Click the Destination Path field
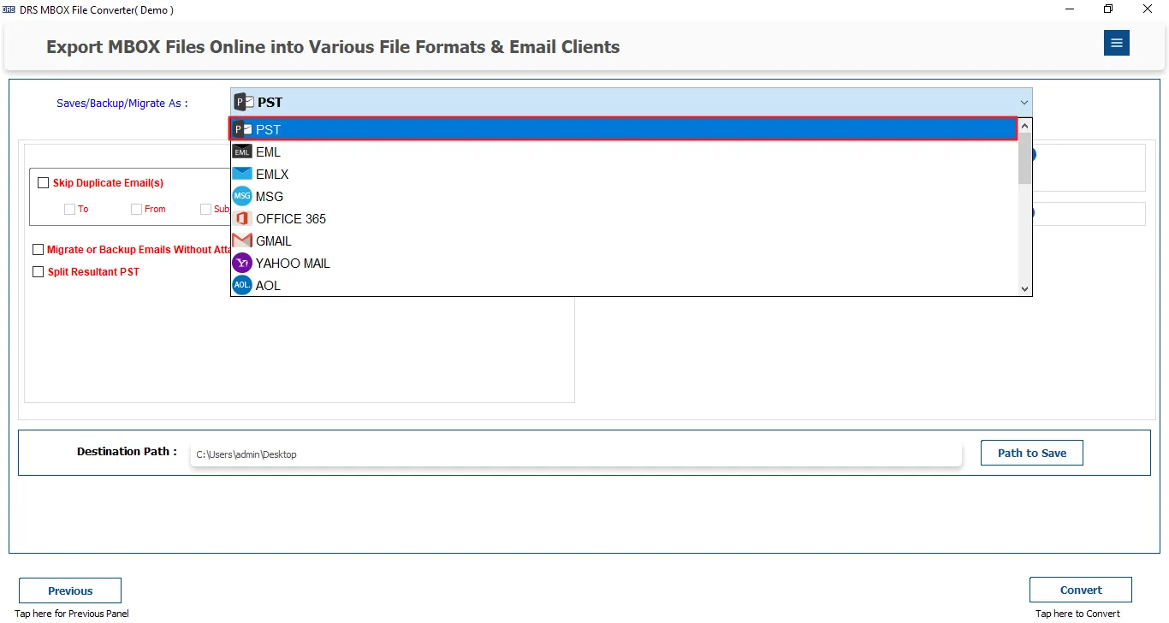This screenshot has height=623, width=1169. [x=576, y=454]
